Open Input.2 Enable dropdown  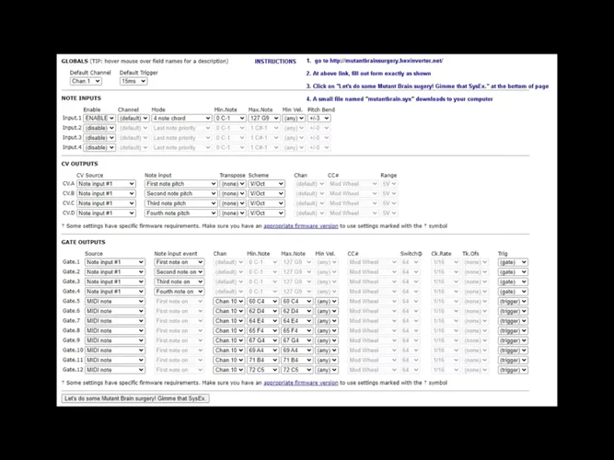[x=99, y=128]
